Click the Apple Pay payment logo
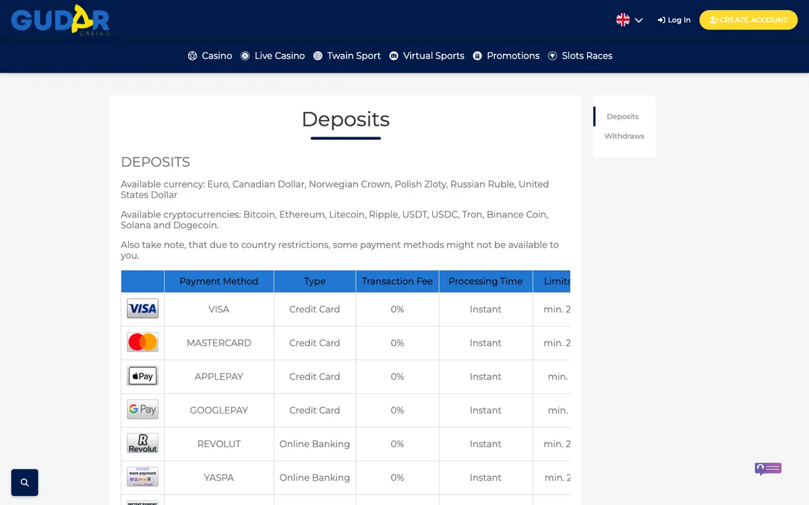 click(x=143, y=376)
